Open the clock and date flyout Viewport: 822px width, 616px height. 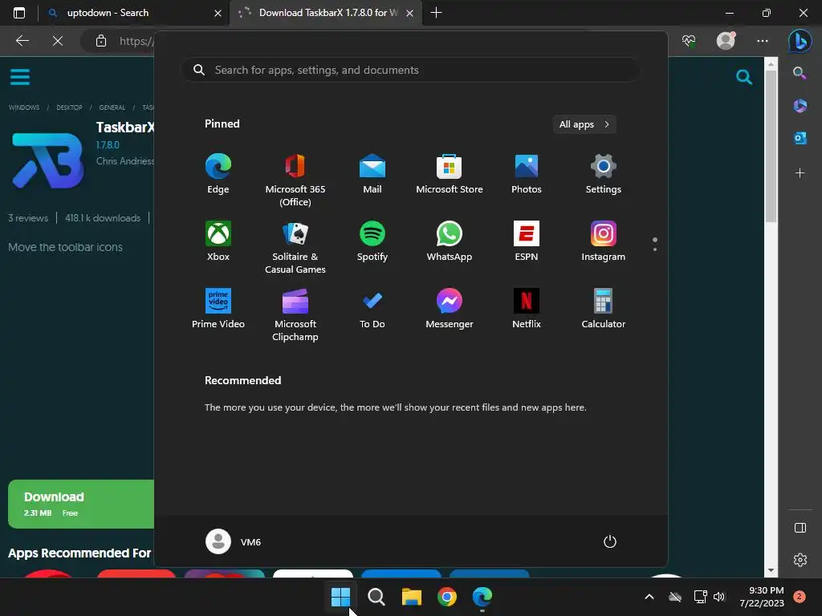click(x=762, y=597)
